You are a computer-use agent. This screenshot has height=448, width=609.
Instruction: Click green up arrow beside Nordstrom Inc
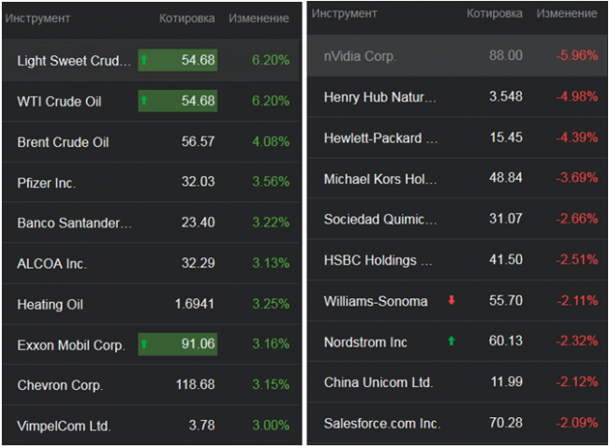point(452,341)
